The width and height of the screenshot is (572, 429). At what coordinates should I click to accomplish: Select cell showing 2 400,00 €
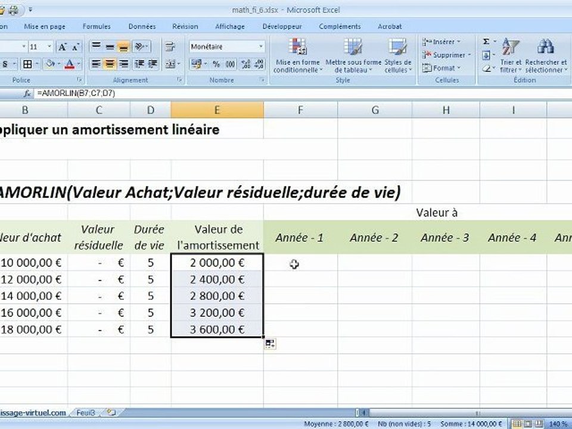pos(217,279)
